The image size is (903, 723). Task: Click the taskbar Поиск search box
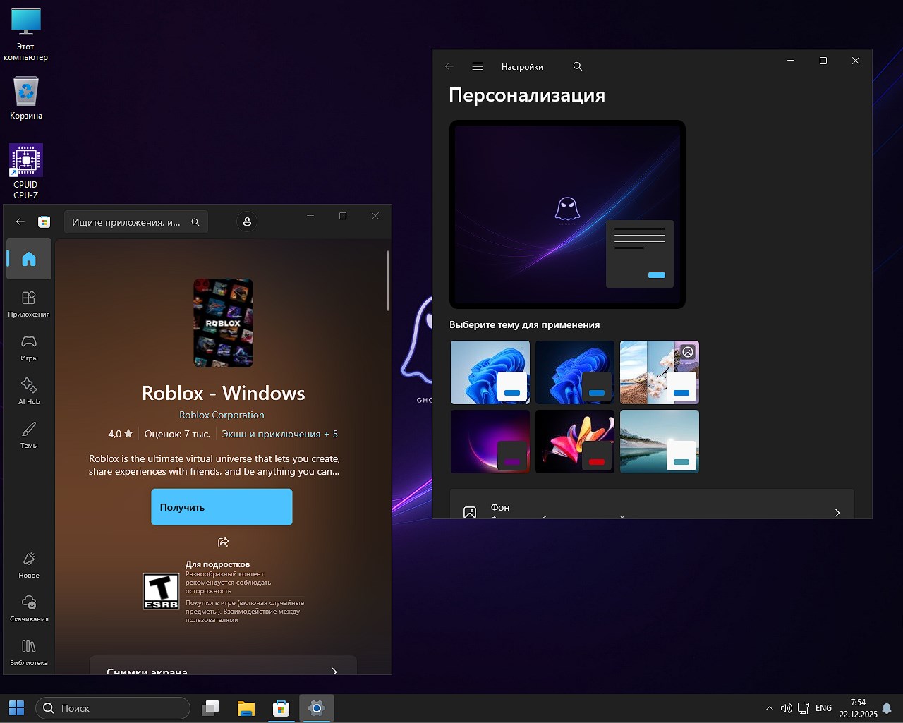tap(113, 708)
